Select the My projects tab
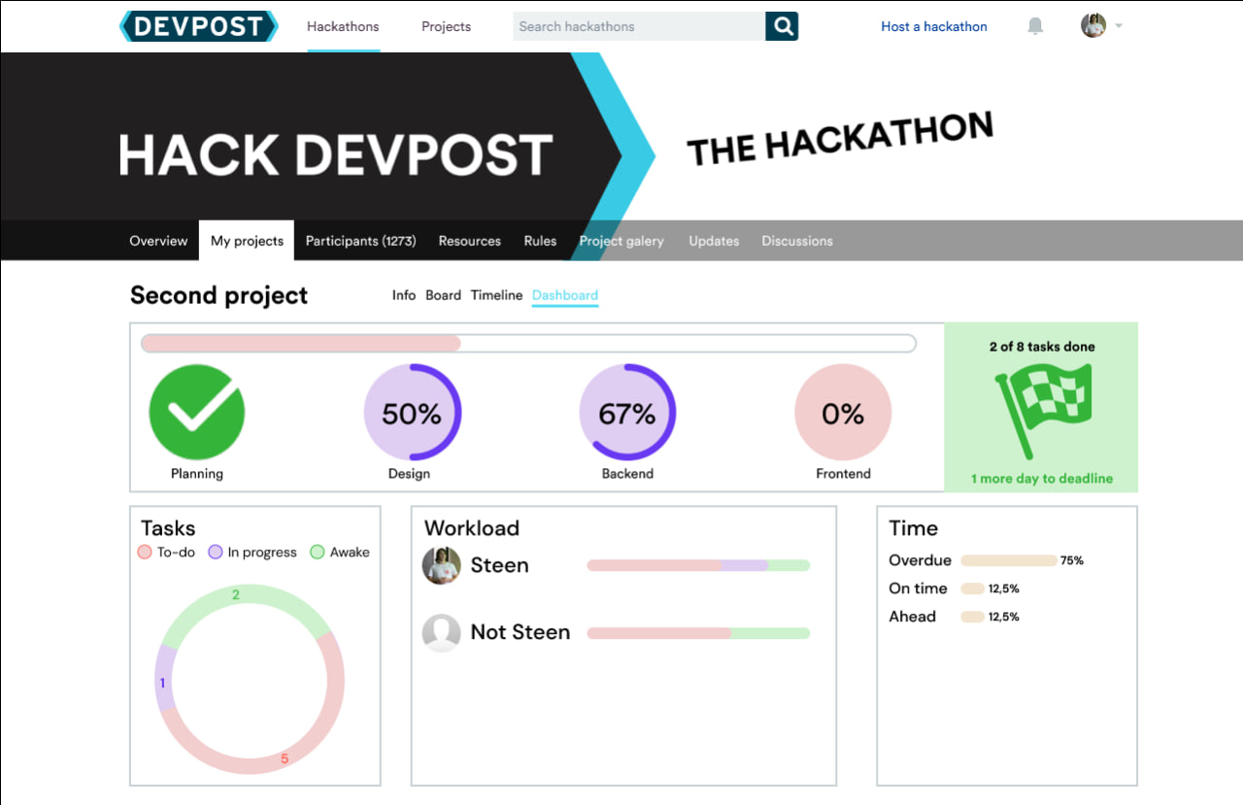Viewport: 1243px width, 805px height. [247, 241]
